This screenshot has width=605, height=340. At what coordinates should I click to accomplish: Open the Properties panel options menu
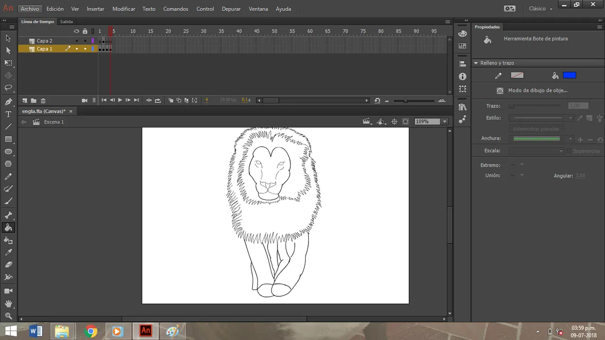pyautogui.click(x=600, y=27)
